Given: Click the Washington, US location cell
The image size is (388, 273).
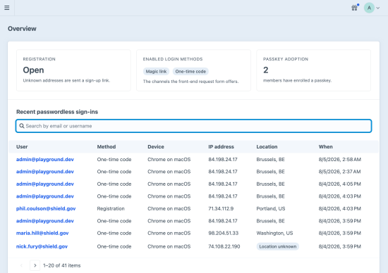Looking at the screenshot, I should pos(274,233).
